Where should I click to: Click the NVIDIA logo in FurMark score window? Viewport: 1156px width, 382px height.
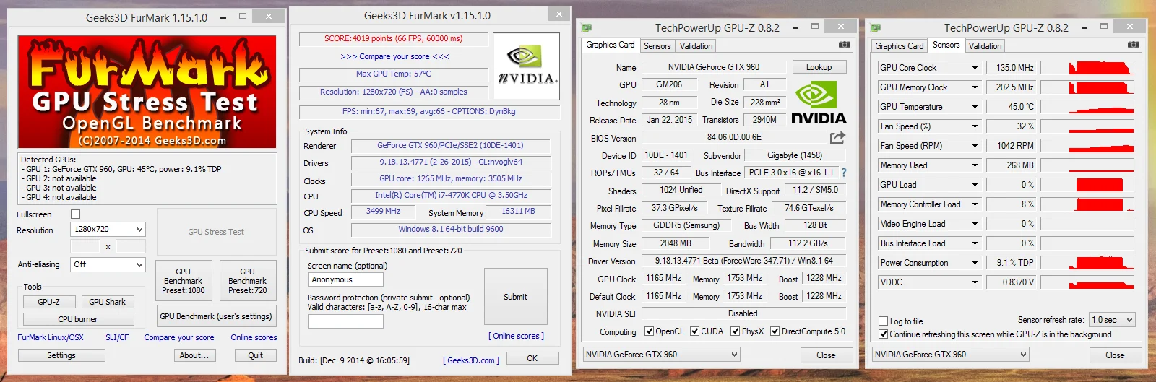(x=527, y=66)
